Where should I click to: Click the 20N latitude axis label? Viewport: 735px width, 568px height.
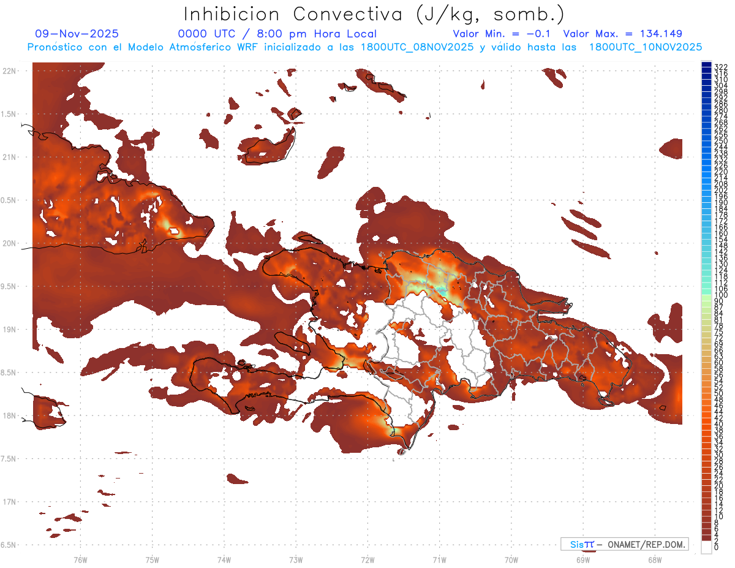click(x=9, y=244)
